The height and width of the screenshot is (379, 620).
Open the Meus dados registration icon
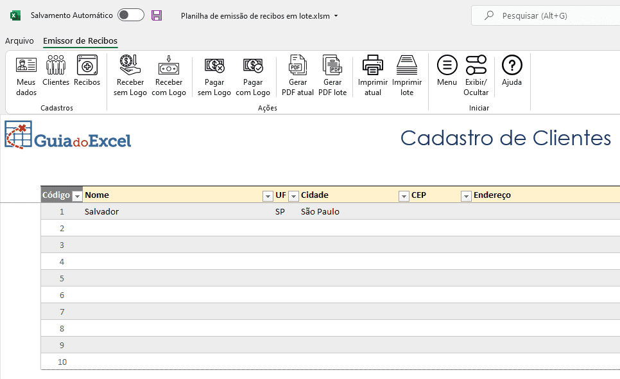coord(26,75)
